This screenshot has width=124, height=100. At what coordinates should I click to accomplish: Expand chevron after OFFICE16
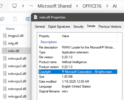[107, 6]
